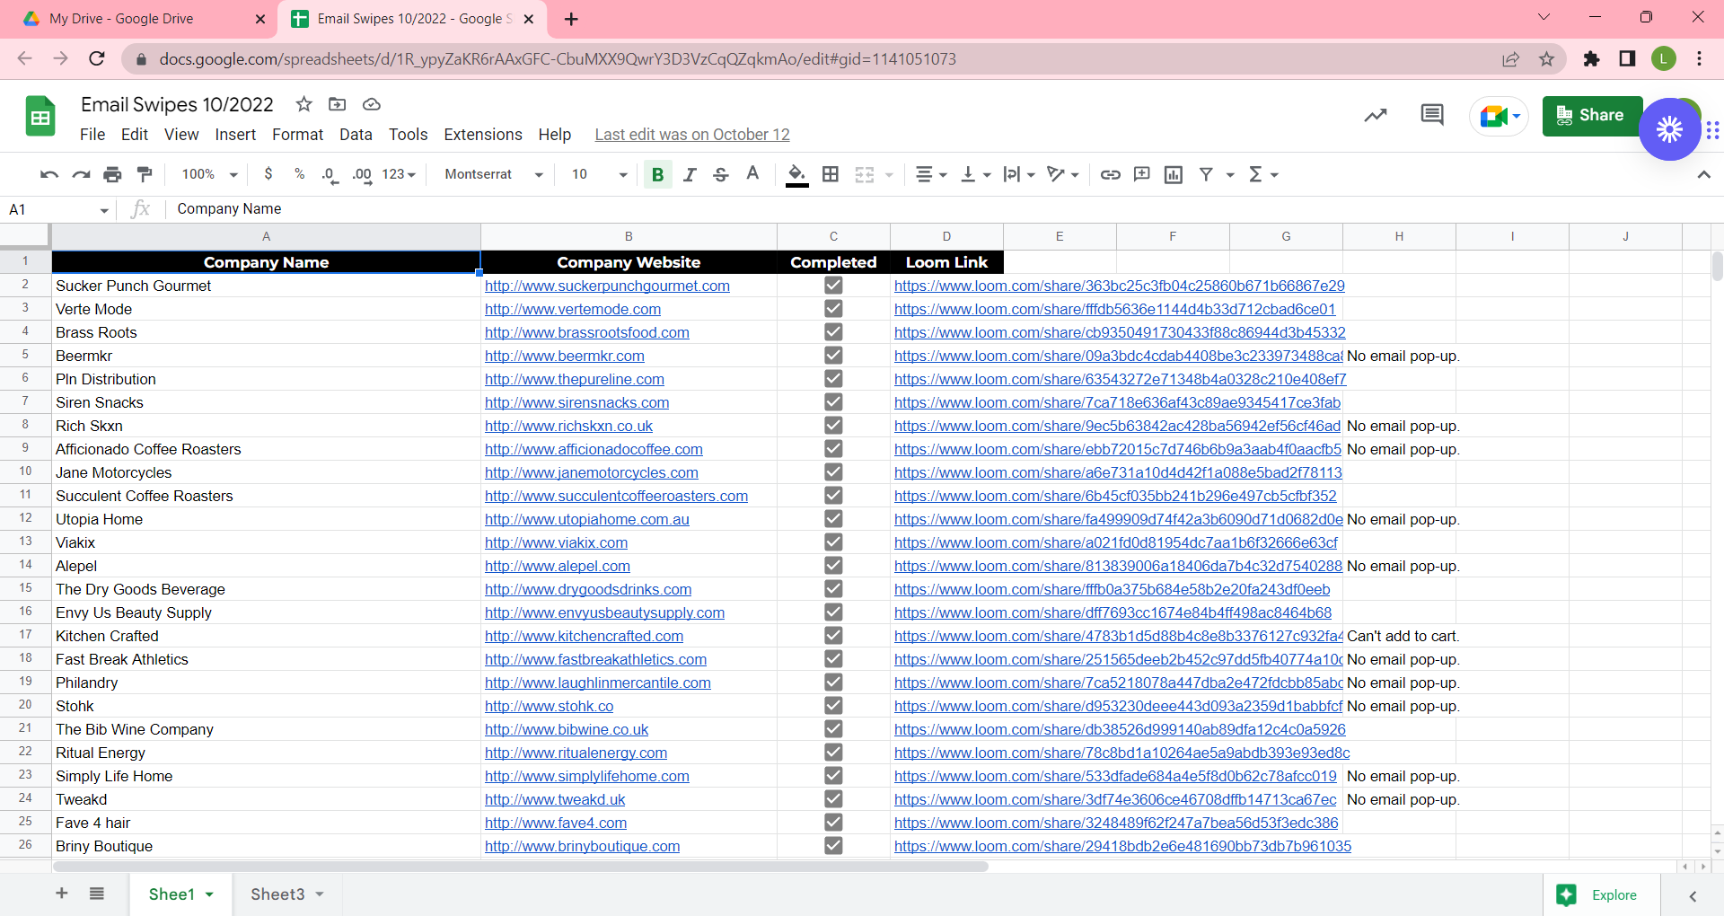Open the Extensions menu
Viewport: 1724px width, 916px height.
tap(483, 135)
